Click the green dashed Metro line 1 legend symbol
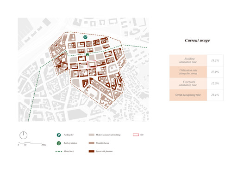Viewport: 250px width, 176px height. pos(59,152)
